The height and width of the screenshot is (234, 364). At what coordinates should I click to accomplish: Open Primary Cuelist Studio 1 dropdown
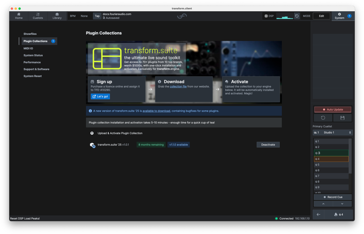tap(333, 133)
